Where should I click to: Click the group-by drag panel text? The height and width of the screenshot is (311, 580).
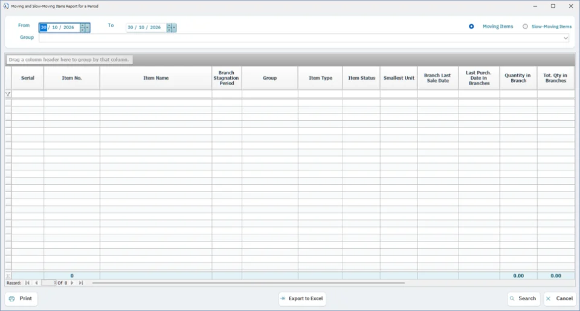click(69, 60)
